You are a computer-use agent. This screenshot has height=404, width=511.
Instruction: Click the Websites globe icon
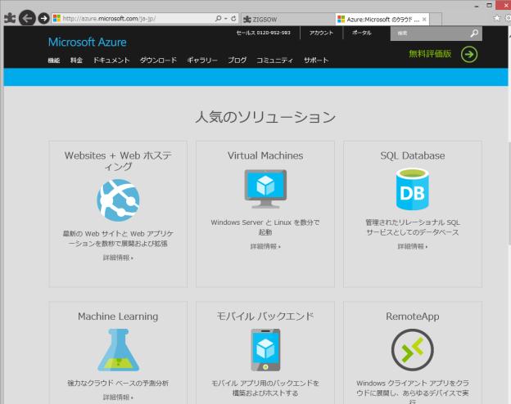coord(118,200)
